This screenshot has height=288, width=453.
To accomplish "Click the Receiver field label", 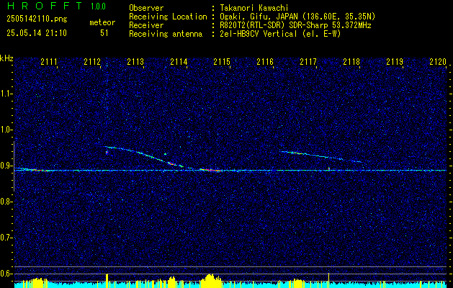I will (146, 25).
